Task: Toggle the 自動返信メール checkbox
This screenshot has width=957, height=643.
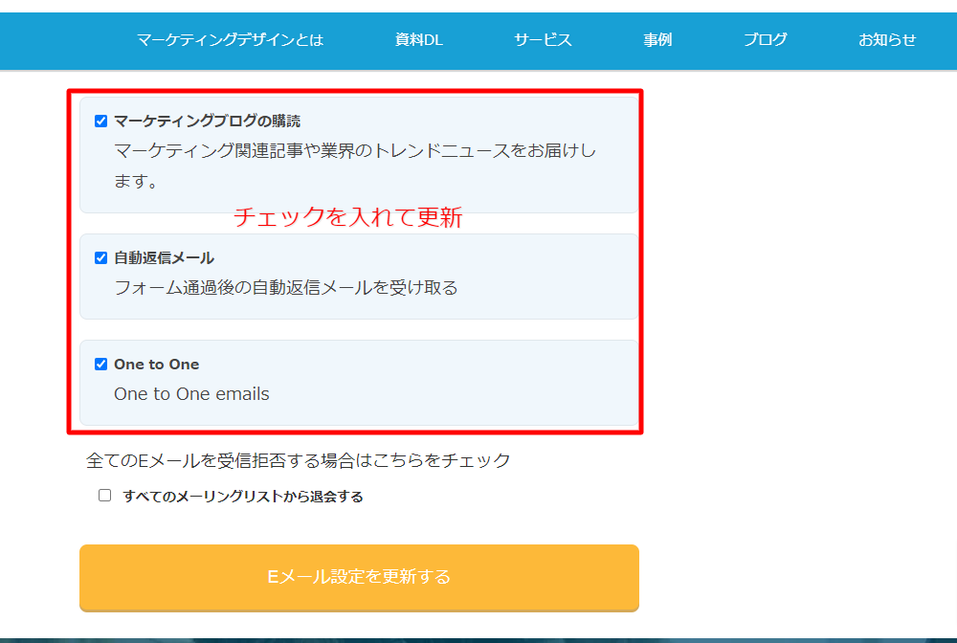Action: point(100,258)
